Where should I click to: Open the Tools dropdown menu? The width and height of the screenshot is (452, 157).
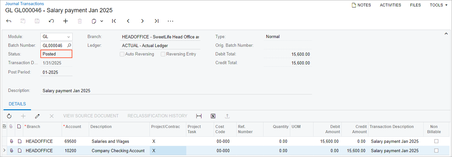click(438, 5)
